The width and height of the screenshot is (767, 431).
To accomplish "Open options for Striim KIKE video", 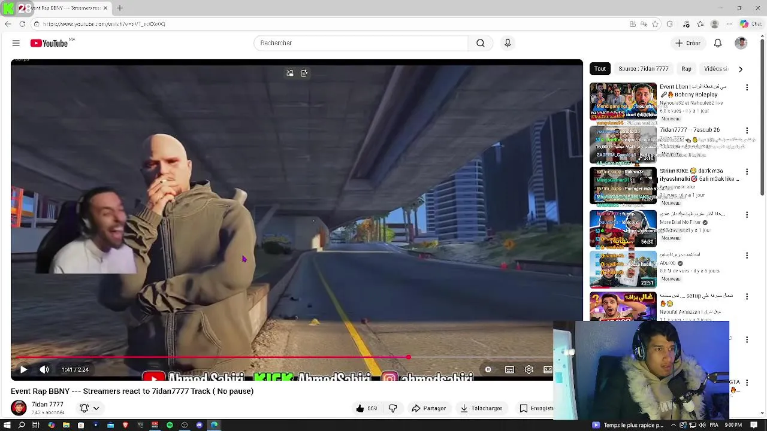I will point(747,172).
